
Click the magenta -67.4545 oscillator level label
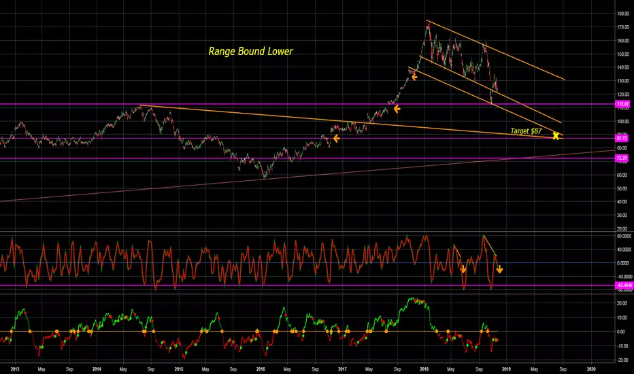pyautogui.click(x=624, y=286)
